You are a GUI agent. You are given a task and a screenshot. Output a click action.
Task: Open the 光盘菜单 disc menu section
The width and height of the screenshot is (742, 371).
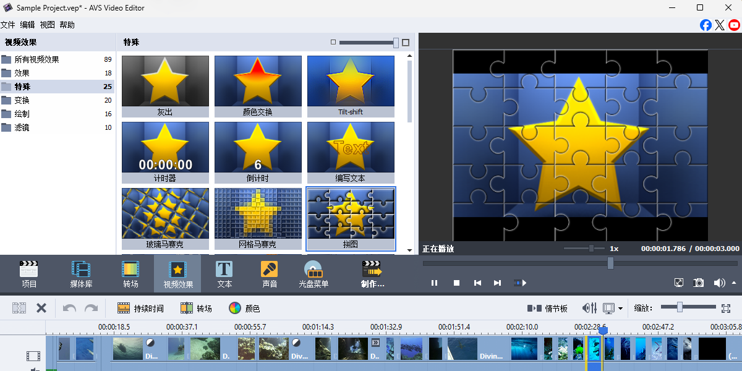(313, 275)
